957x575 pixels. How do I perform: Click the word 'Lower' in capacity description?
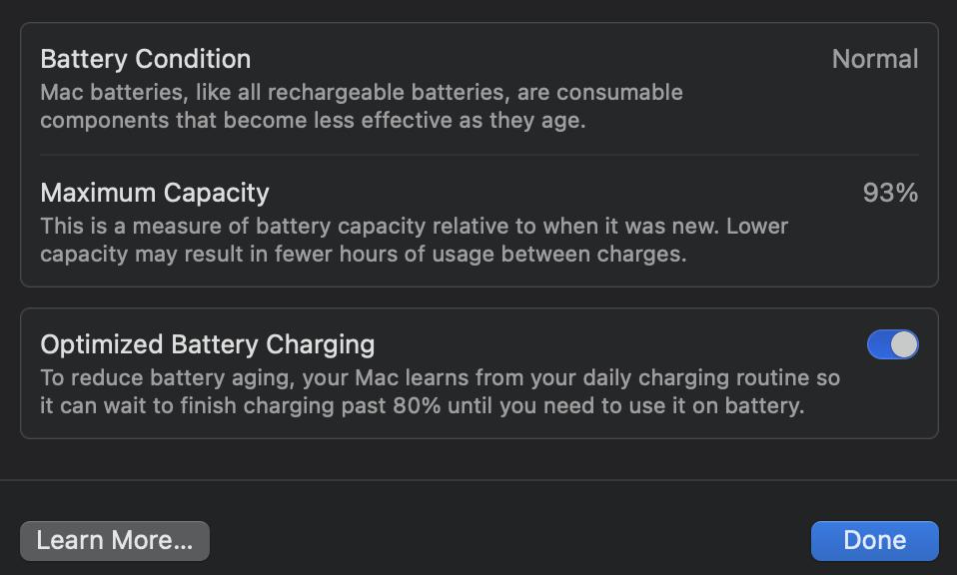[757, 227]
